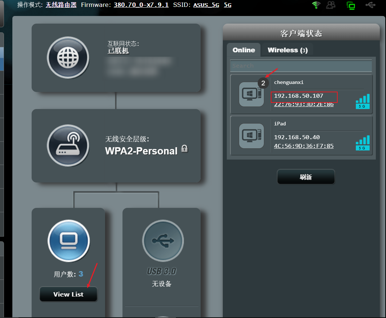Click the green WiFi status icon in header
Viewport: 386px width, 318px height.
click(x=316, y=5)
